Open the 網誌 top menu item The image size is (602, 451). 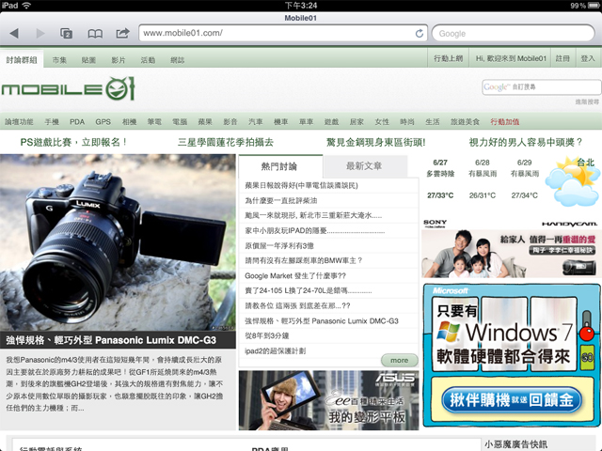[178, 60]
